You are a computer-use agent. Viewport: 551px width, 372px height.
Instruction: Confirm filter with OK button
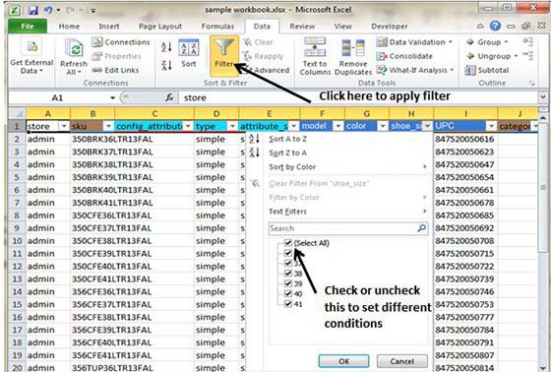[x=343, y=361]
